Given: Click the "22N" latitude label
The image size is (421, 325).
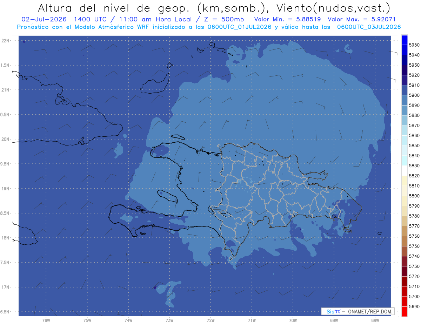Looking at the screenshot, I should tap(6, 41).
